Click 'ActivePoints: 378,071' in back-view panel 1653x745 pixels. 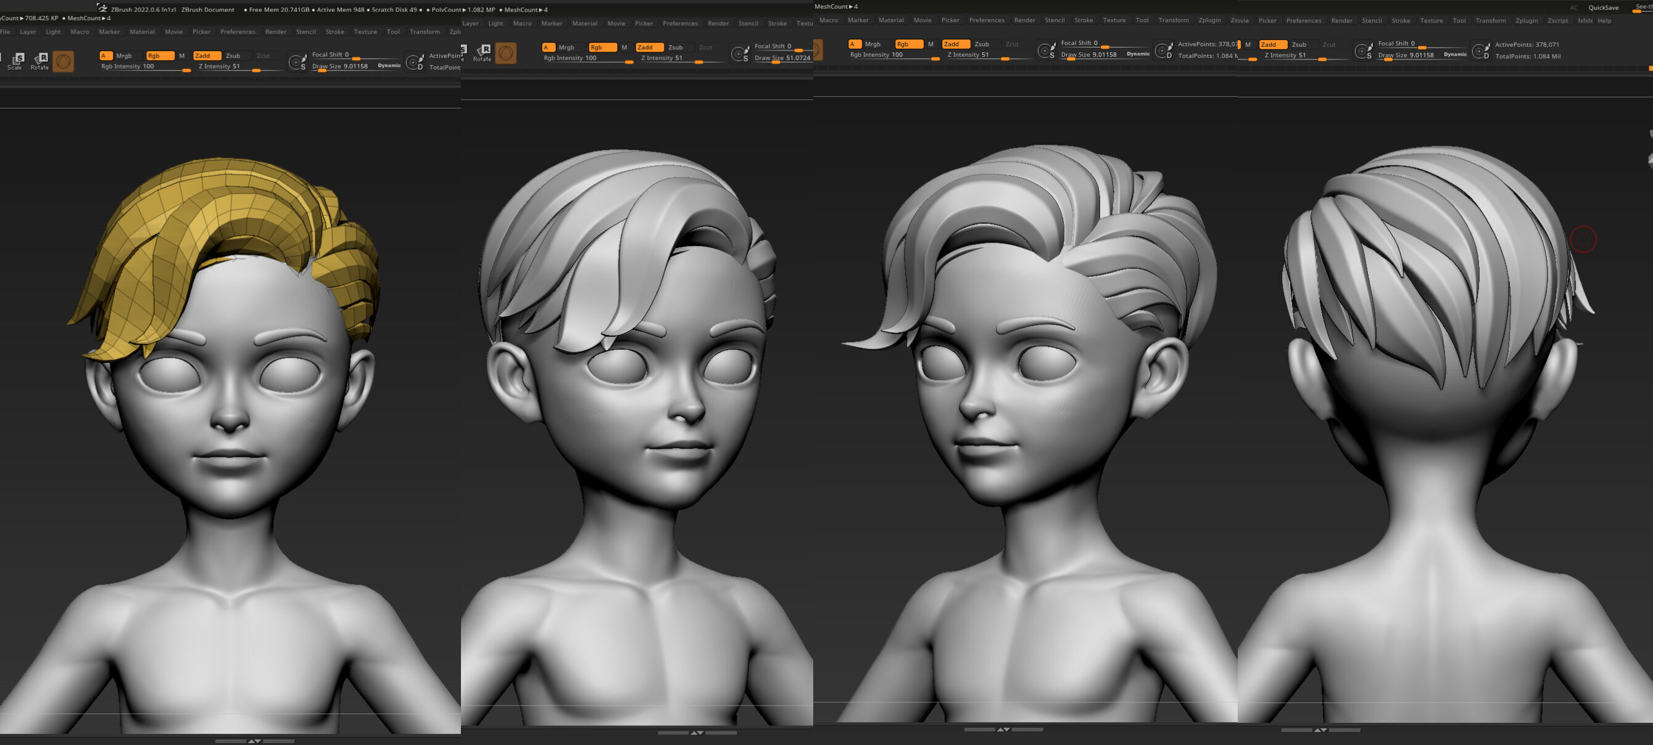point(1527,45)
